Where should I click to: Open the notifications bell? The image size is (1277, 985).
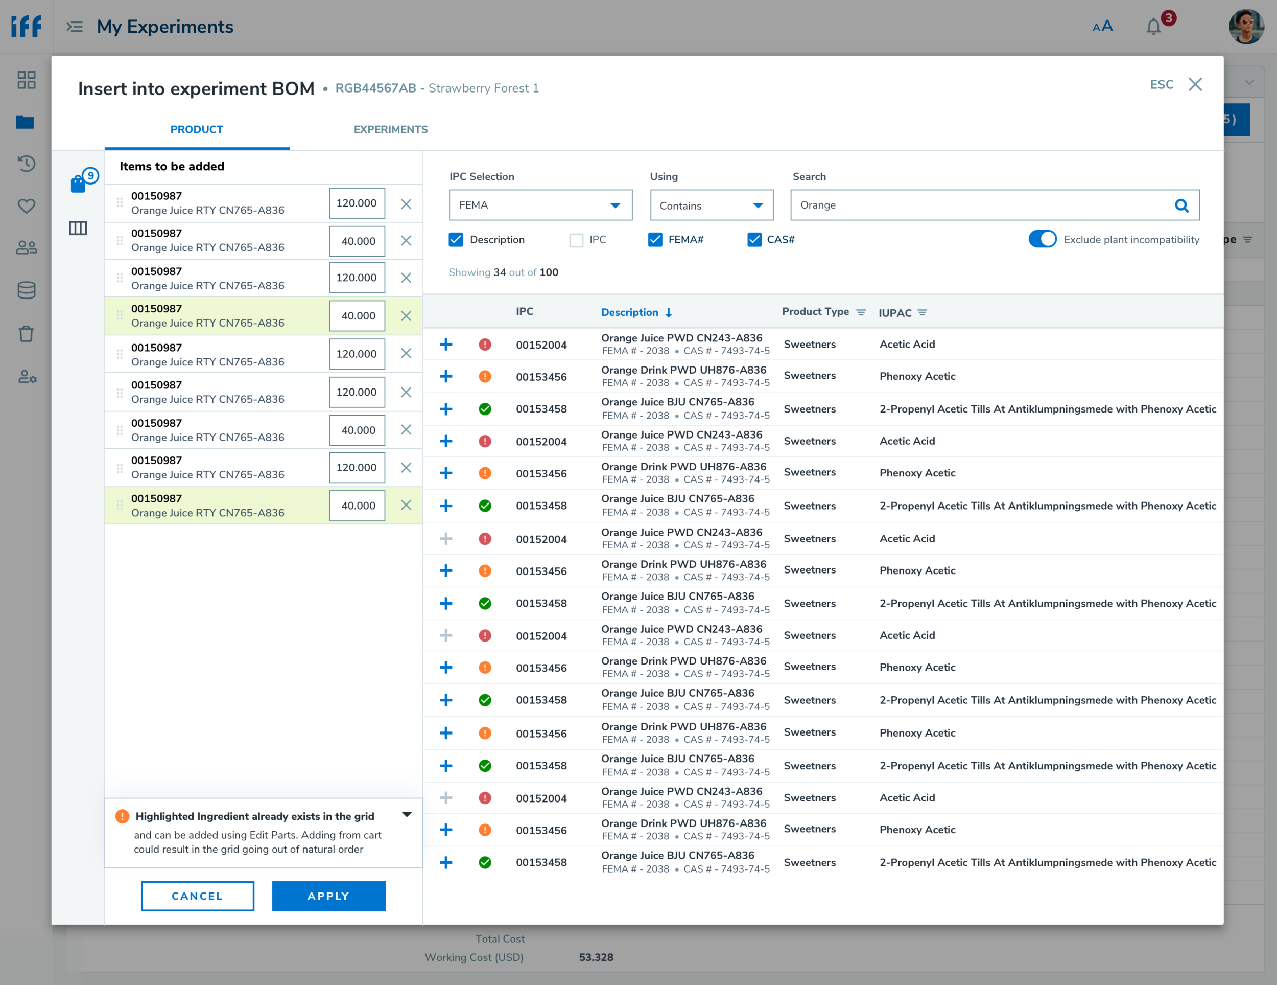pyautogui.click(x=1153, y=27)
